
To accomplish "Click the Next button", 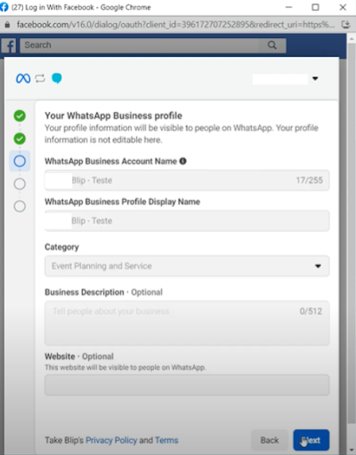I will click(x=311, y=440).
